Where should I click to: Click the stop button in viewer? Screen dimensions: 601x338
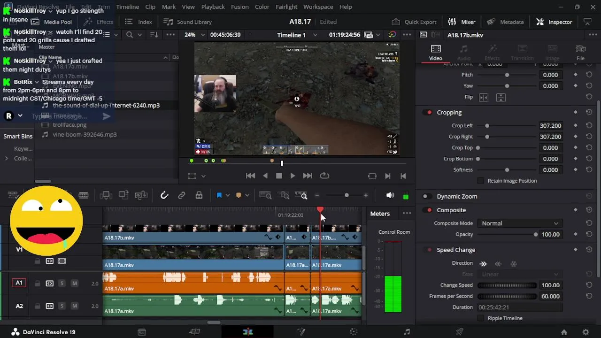pyautogui.click(x=279, y=176)
